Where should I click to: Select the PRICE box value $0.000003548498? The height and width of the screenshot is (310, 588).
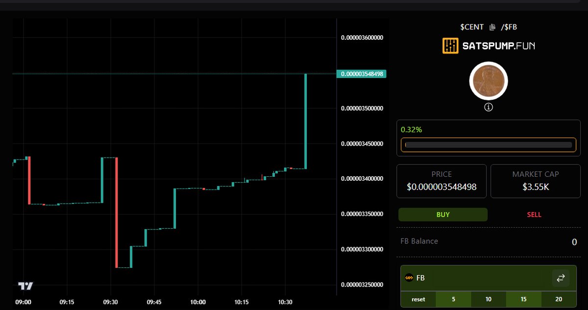(x=441, y=187)
